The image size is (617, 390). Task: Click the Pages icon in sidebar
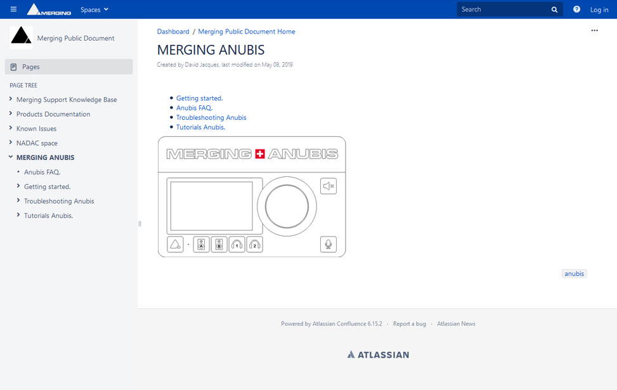point(14,67)
